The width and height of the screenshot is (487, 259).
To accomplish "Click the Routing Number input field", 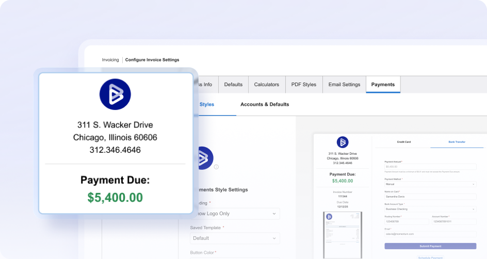I will [407, 221].
